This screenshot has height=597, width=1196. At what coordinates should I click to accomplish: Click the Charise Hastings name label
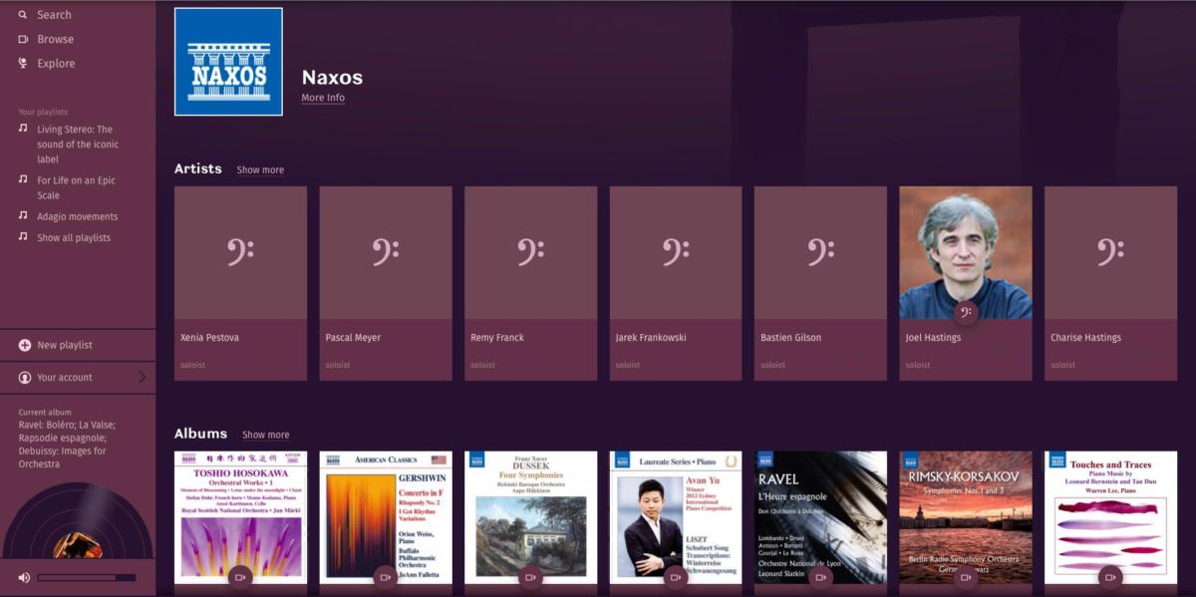point(1085,338)
